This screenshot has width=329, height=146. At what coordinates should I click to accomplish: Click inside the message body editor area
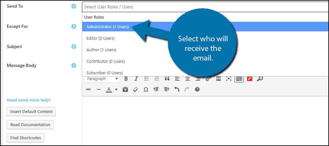click(x=205, y=121)
